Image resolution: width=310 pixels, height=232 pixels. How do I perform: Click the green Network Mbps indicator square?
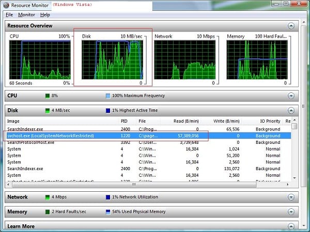[x=48, y=197]
